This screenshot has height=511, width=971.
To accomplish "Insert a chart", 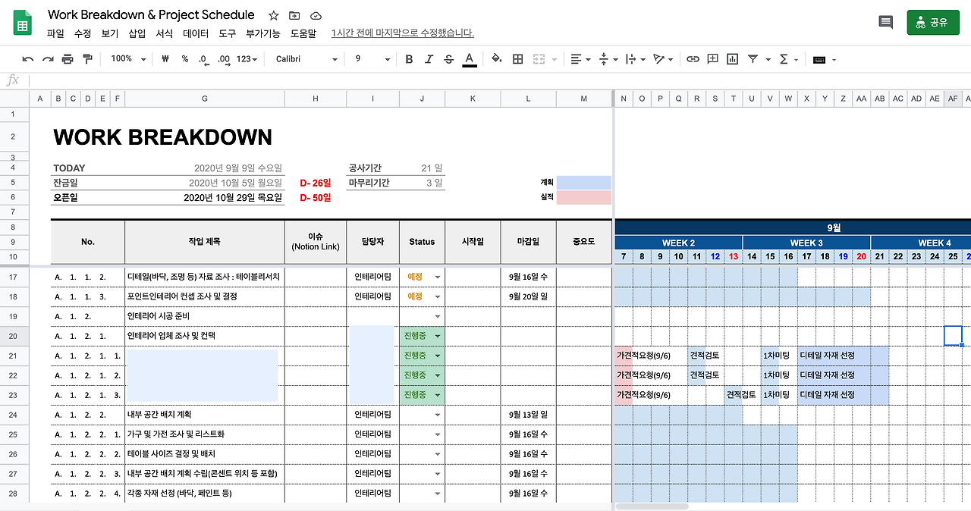I will [x=731, y=58].
